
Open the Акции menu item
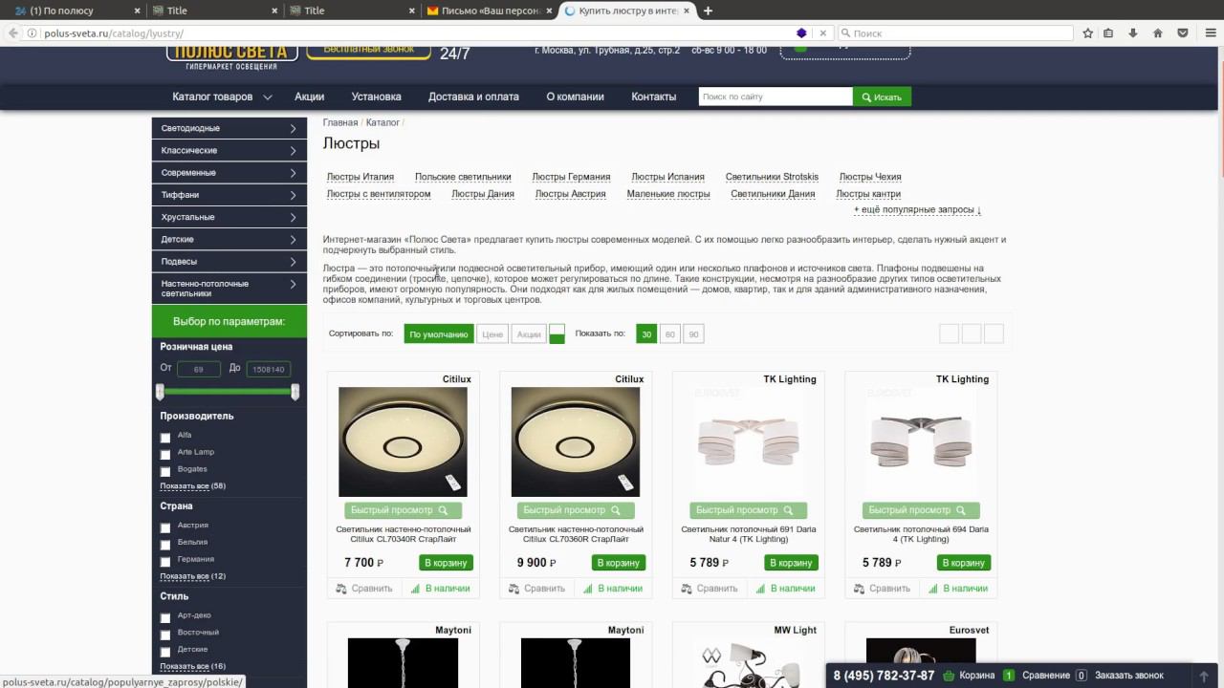(310, 97)
